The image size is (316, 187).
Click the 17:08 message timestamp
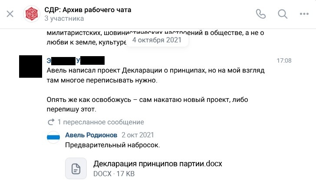pyautogui.click(x=284, y=60)
